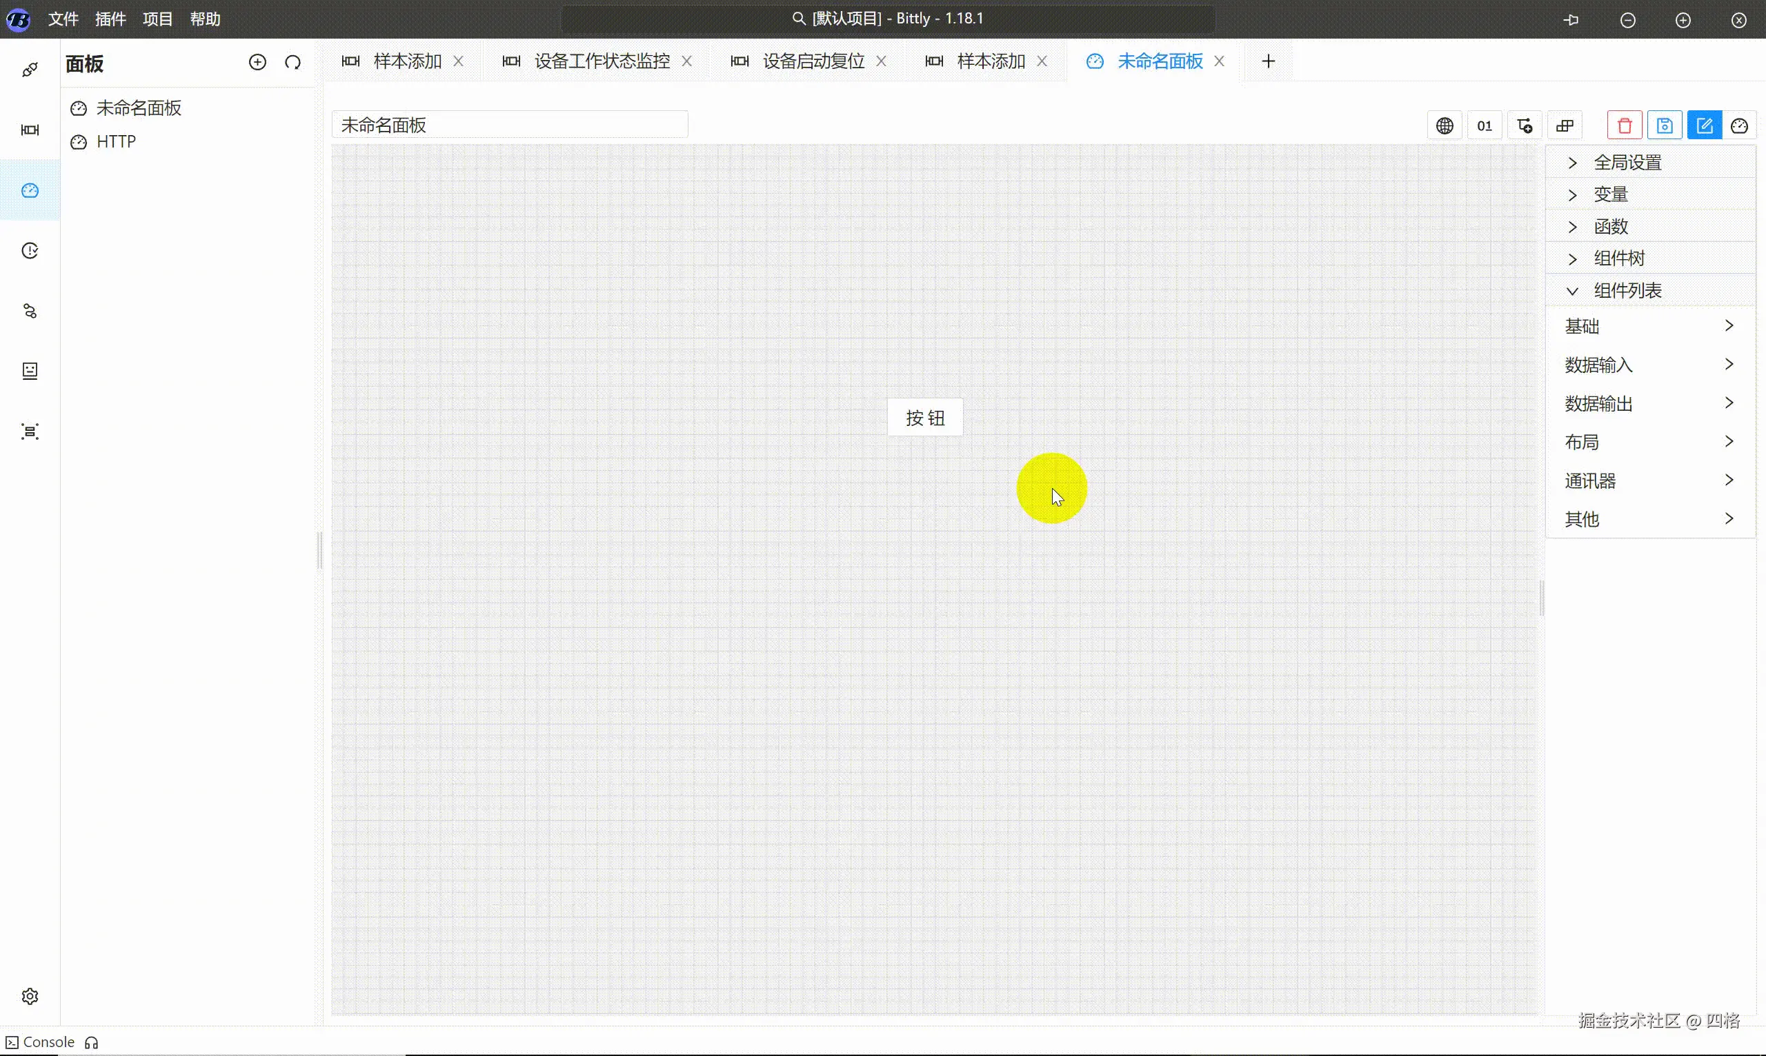Toggle edit mode pencil icon

(1704, 126)
